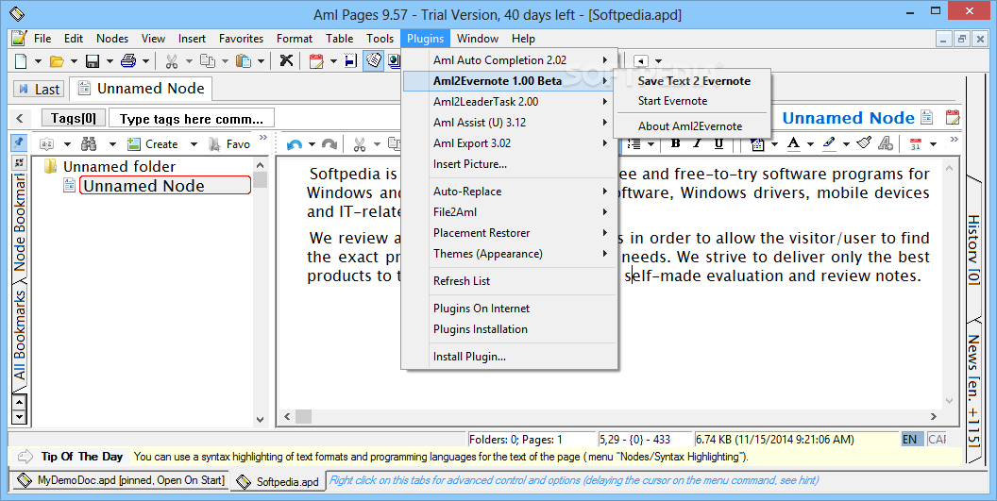Image resolution: width=997 pixels, height=501 pixels.
Task: Click the Print icon
Action: click(128, 61)
